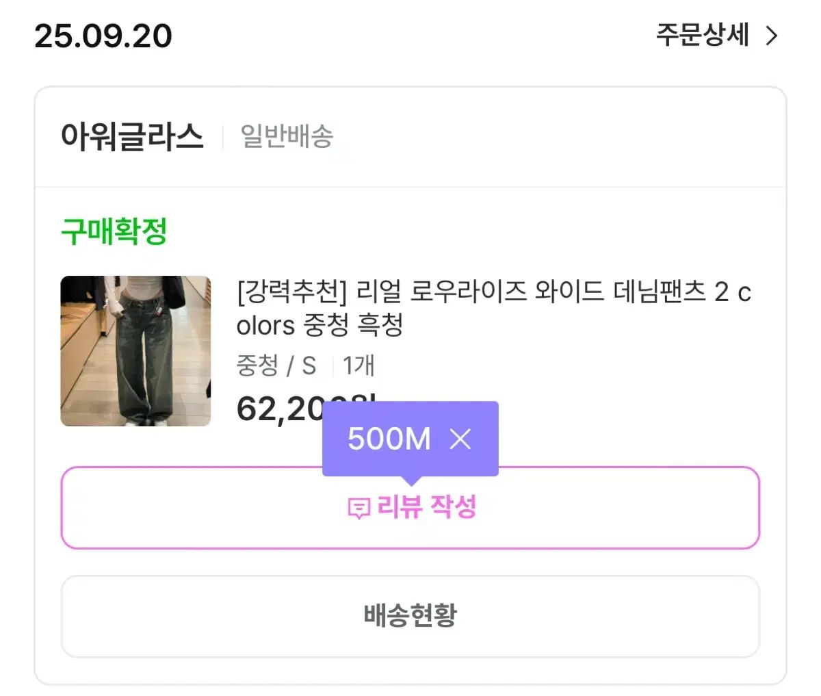Click the tooltip's downward pointer arrow
Image resolution: width=821 pixels, height=696 pixels.
tap(410, 480)
